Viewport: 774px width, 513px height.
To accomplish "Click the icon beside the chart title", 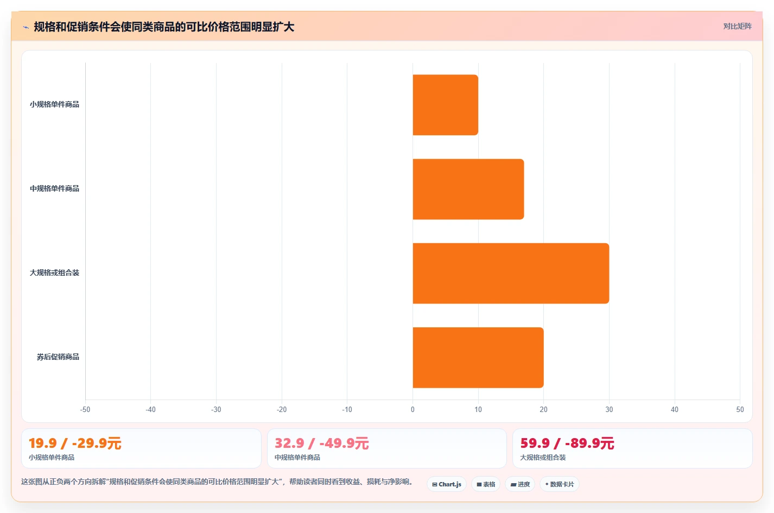I will (x=26, y=27).
